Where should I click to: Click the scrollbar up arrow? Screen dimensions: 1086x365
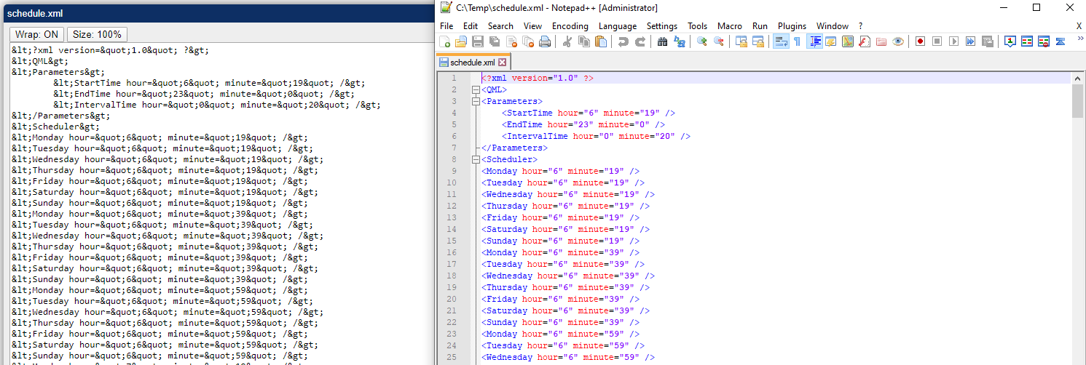(1078, 78)
